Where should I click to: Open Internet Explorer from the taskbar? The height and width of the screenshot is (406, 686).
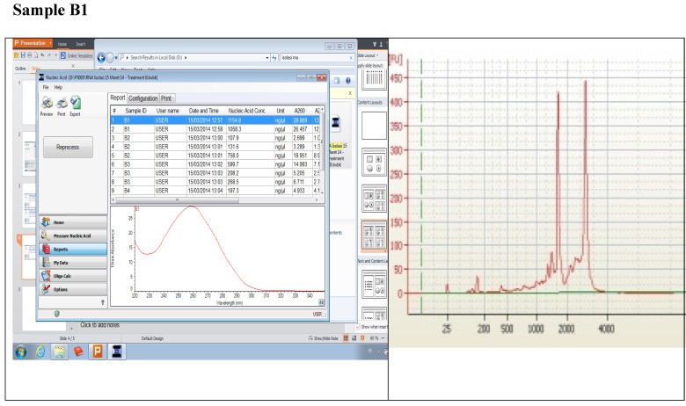point(40,352)
